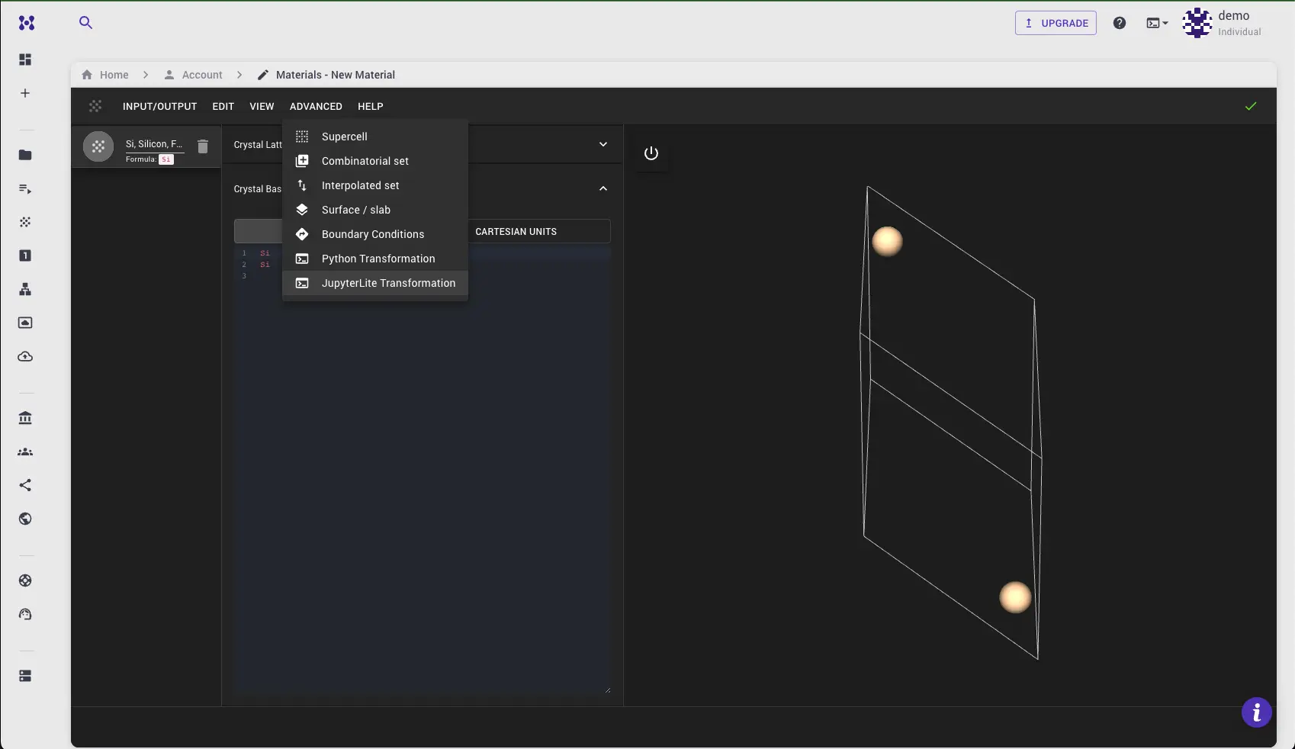Click the UPGRADE button
The height and width of the screenshot is (749, 1295).
1056,23
